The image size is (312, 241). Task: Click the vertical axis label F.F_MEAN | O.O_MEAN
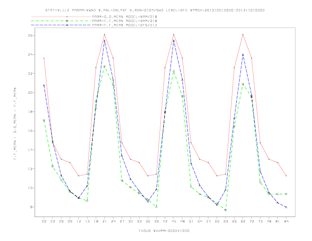[15, 124]
